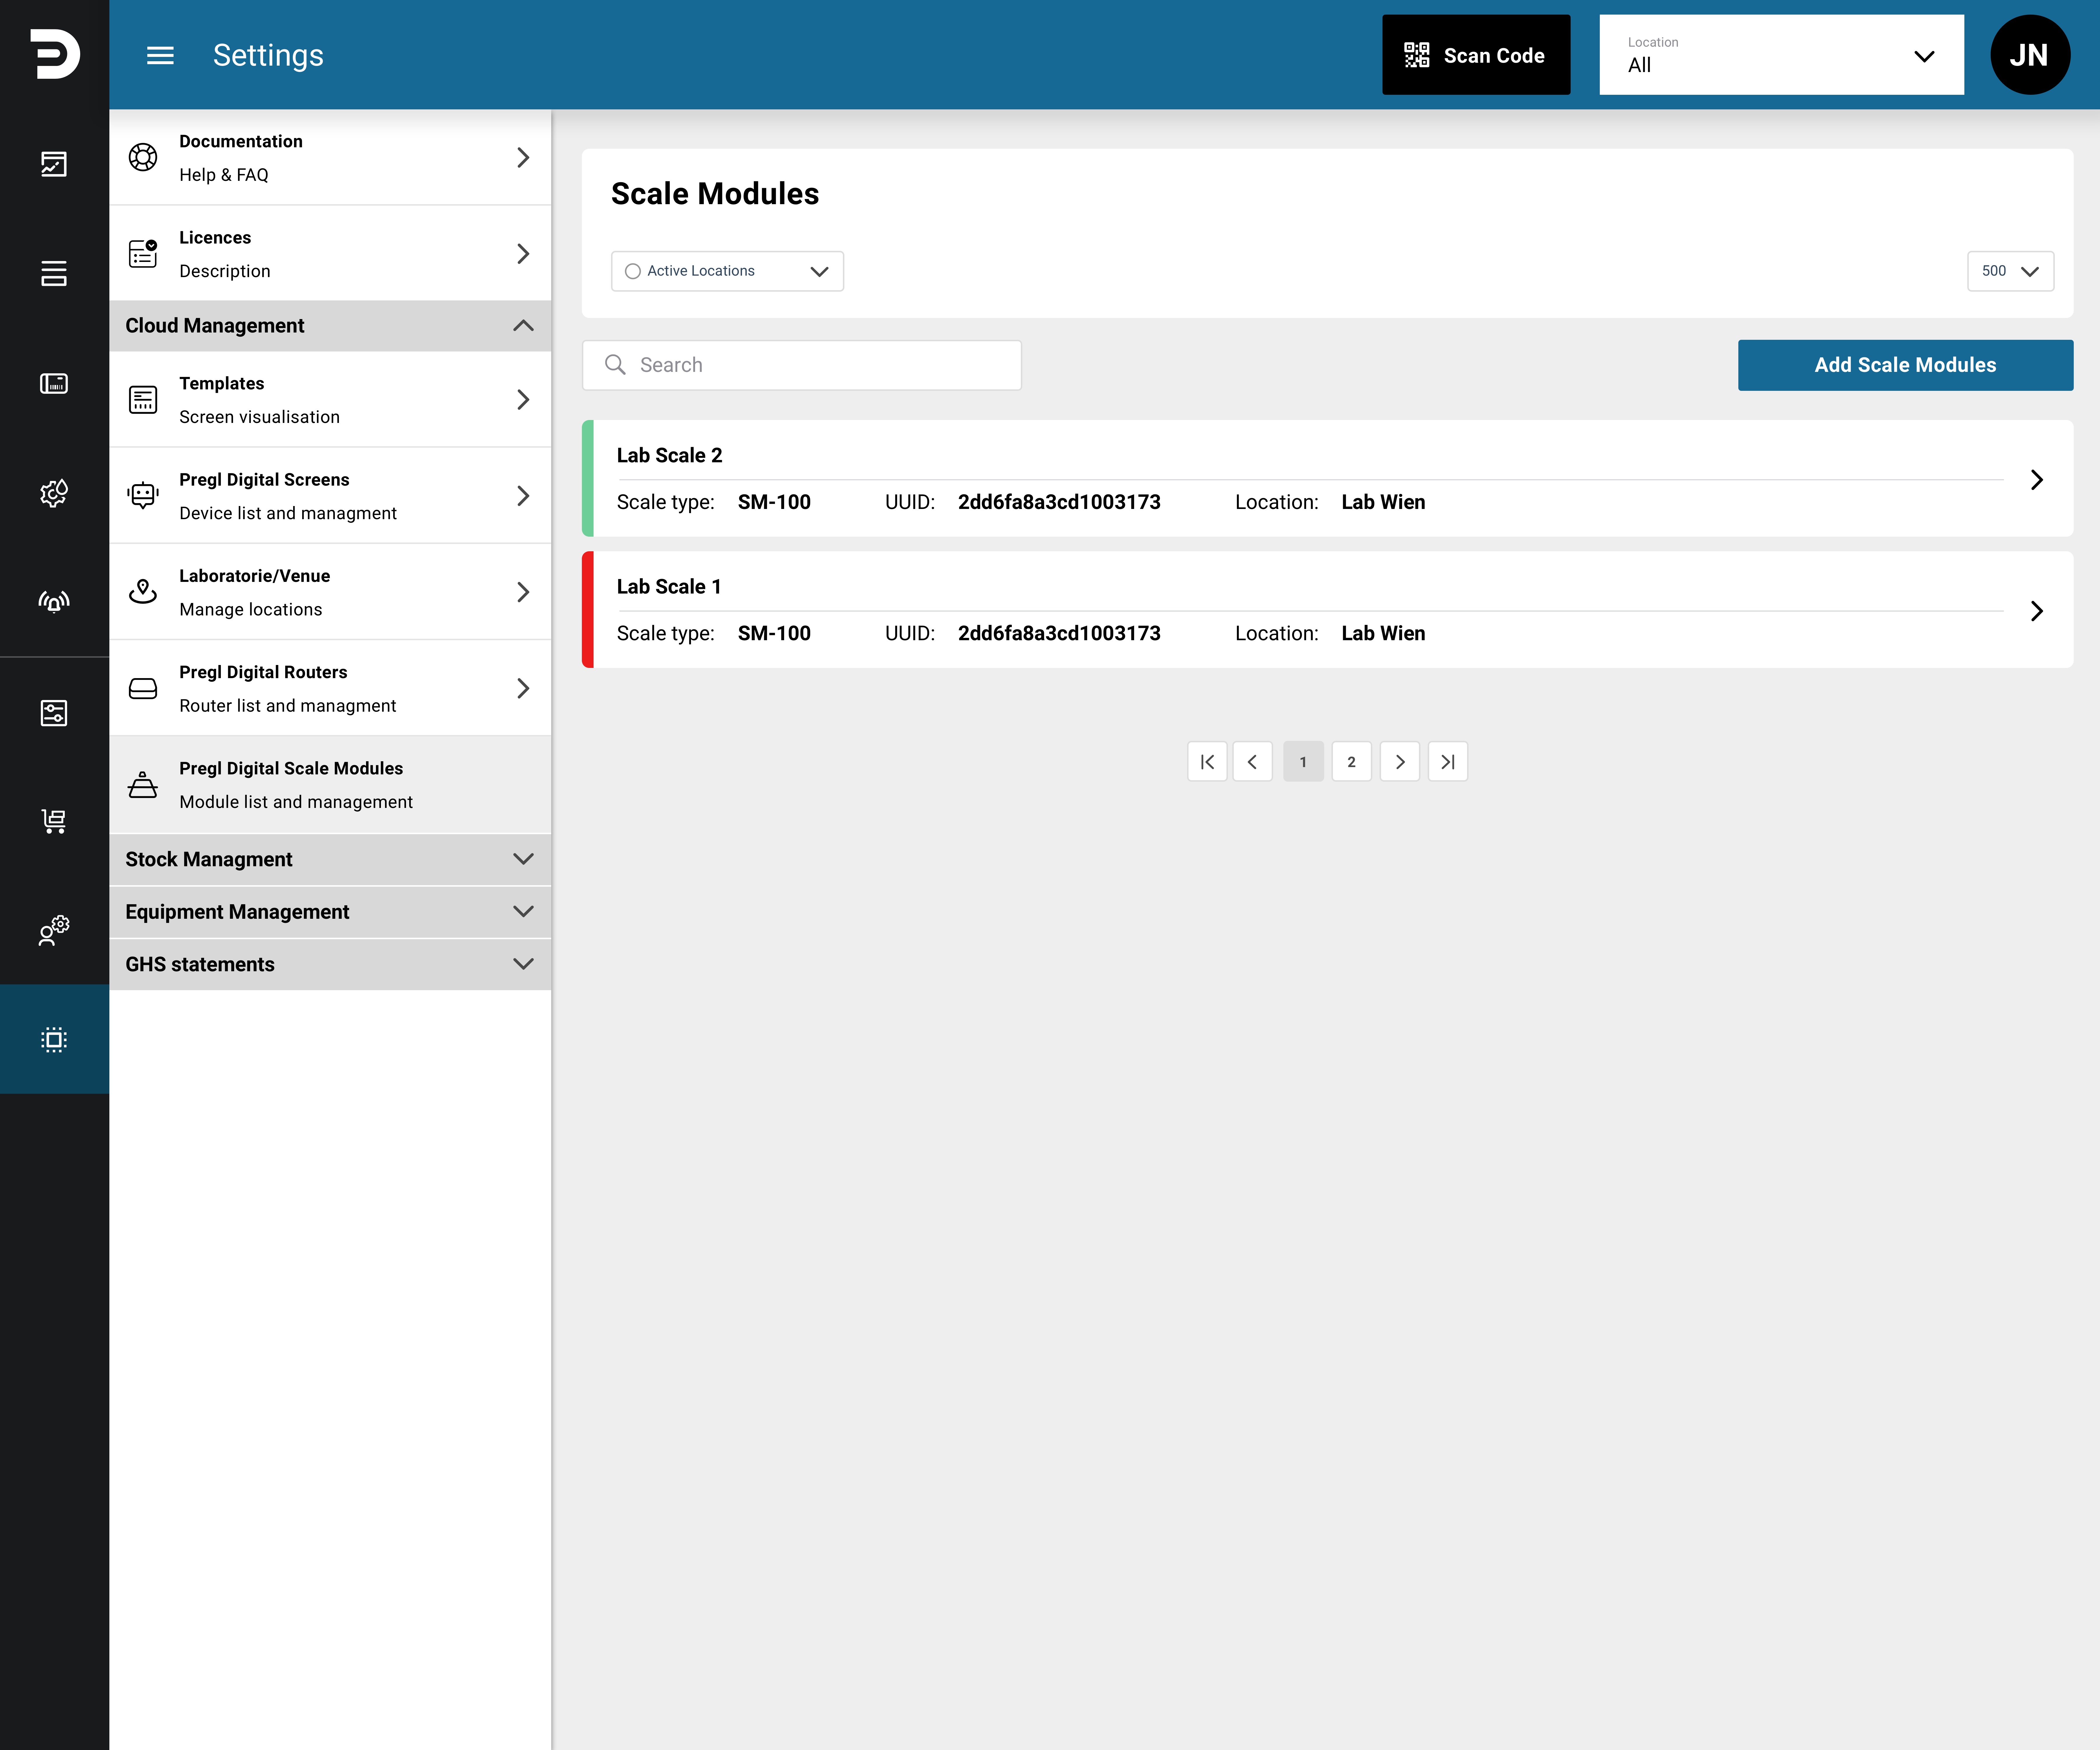Open Templates Screen visualisation
Screen dimensions: 2100x1750
[x=330, y=399]
